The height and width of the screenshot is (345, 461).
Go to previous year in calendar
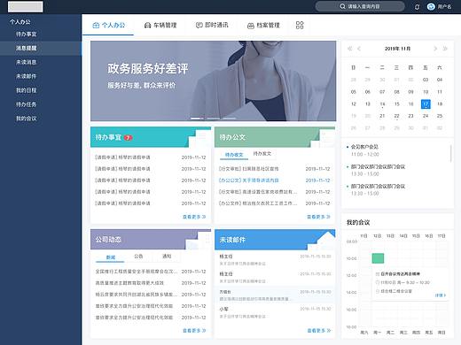pyautogui.click(x=350, y=49)
